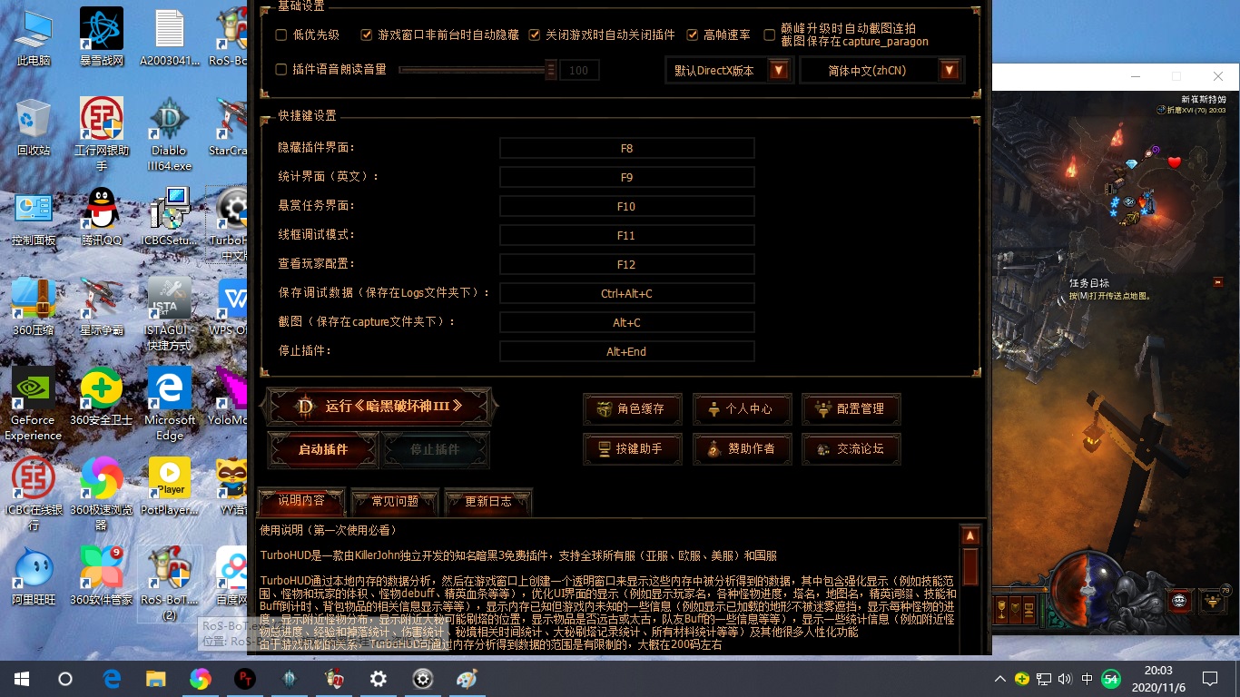Toggle 高帧速率 checkbox
The width and height of the screenshot is (1240, 697).
(694, 35)
